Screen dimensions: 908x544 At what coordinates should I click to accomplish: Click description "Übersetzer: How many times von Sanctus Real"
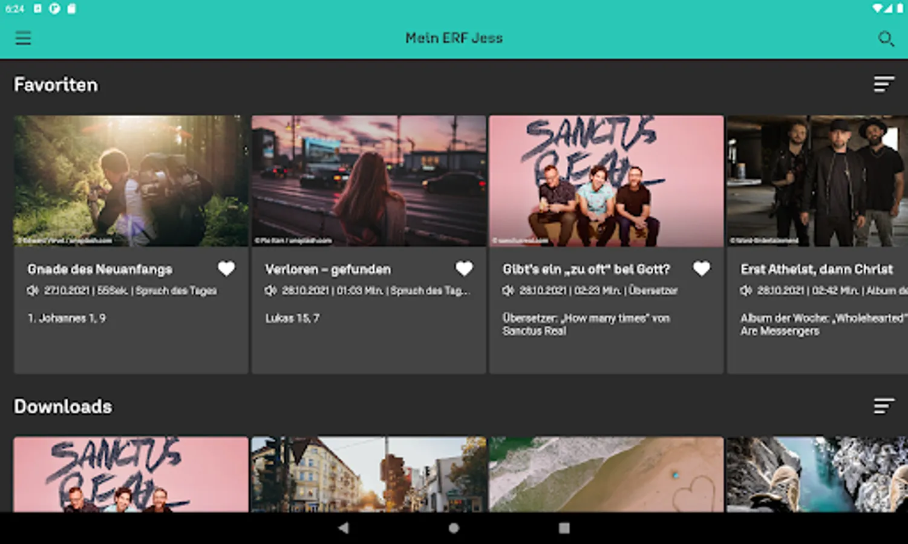click(586, 325)
